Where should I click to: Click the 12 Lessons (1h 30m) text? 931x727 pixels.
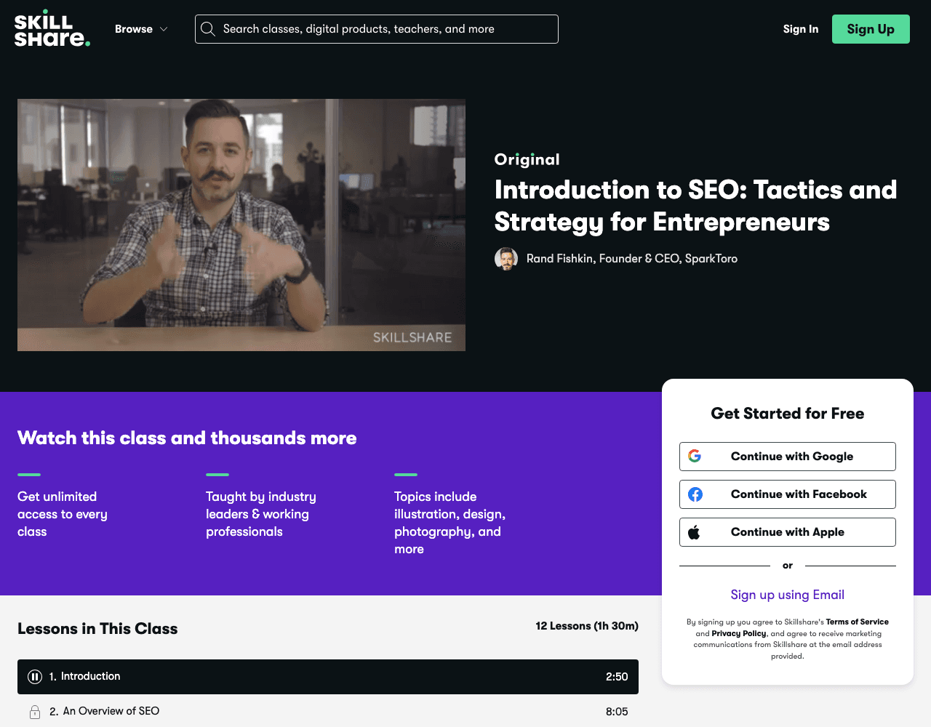click(587, 626)
